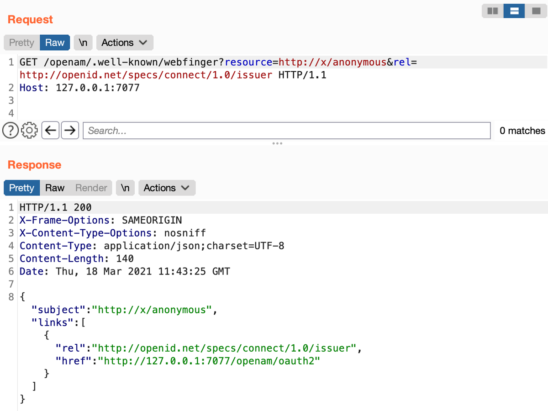Open search settings gear icon

[30, 131]
